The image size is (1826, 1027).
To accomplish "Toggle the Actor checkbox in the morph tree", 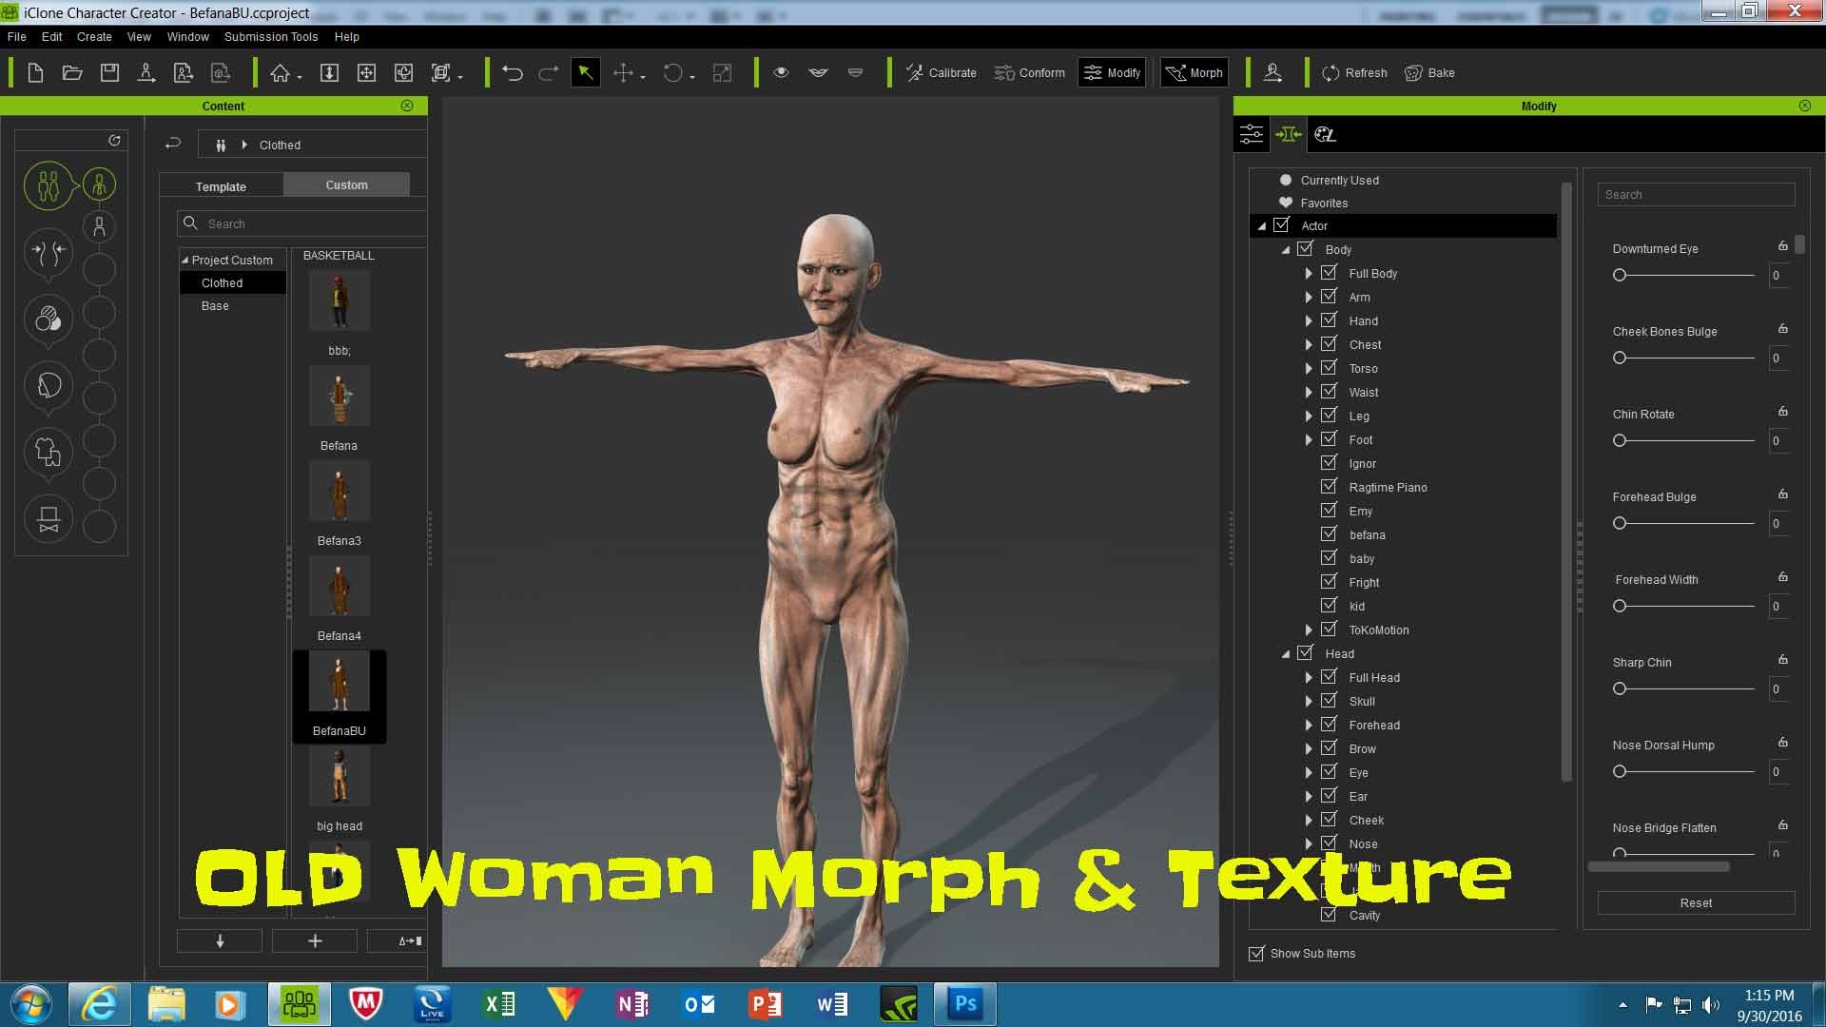I will (1281, 225).
